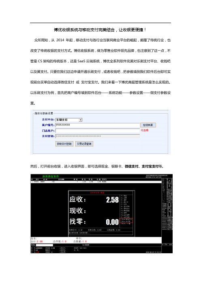Screen dimensions: 201x284
Task: Click the 现收 label in payment dialog
Action: tap(77, 210)
